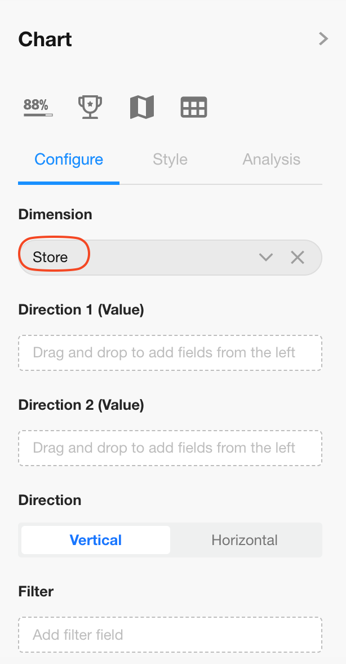Pick the map chart type icon
Screen dimensions: 346x664
(x=141, y=107)
